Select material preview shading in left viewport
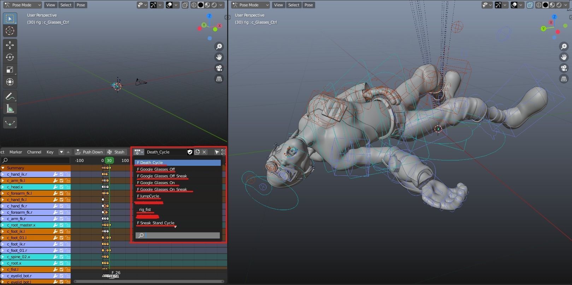Screen dimensions: 572x285 (207, 5)
